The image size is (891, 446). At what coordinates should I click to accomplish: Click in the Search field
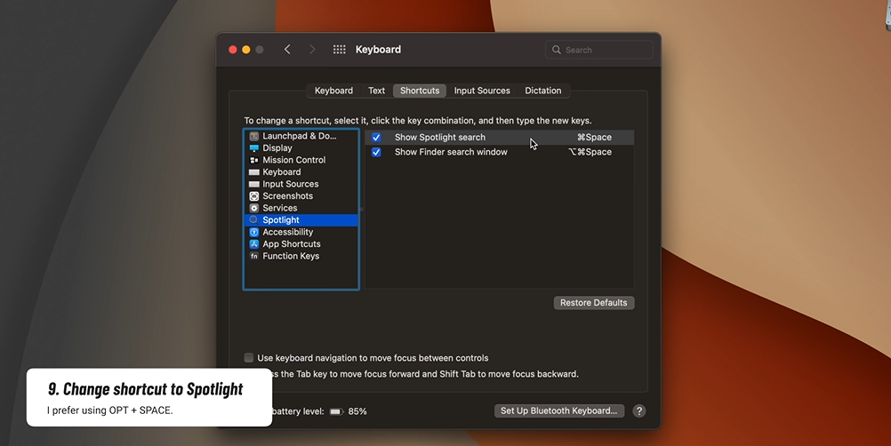tap(599, 50)
